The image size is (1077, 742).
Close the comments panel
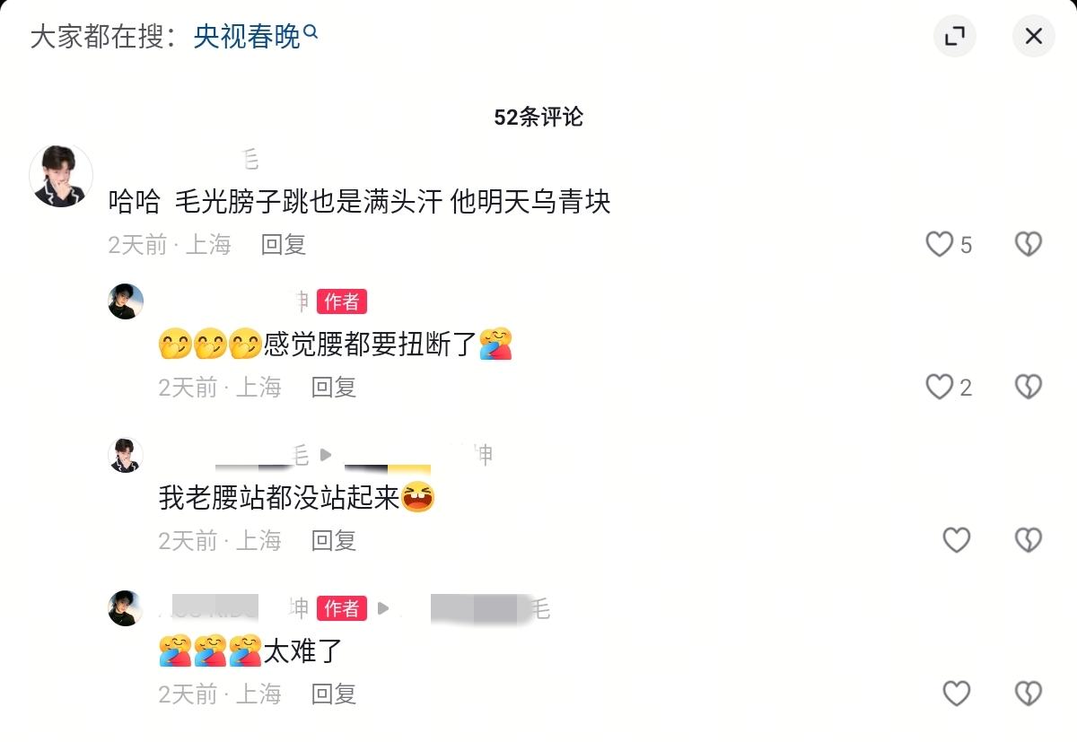(x=1034, y=36)
